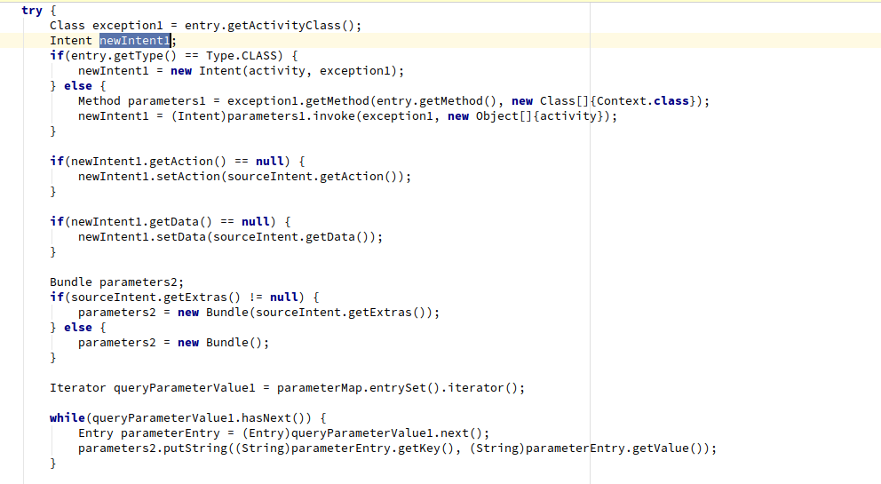Click Context.class in getMethod call
Image resolution: width=881 pixels, height=484 pixels.
(x=643, y=101)
